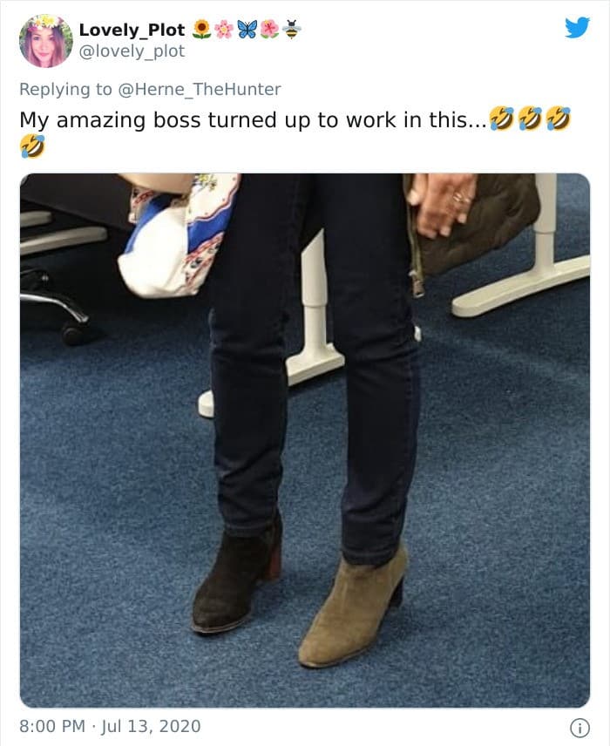The image size is (610, 746).
Task: Click the 8:00 PM timestamp
Action: (x=52, y=726)
